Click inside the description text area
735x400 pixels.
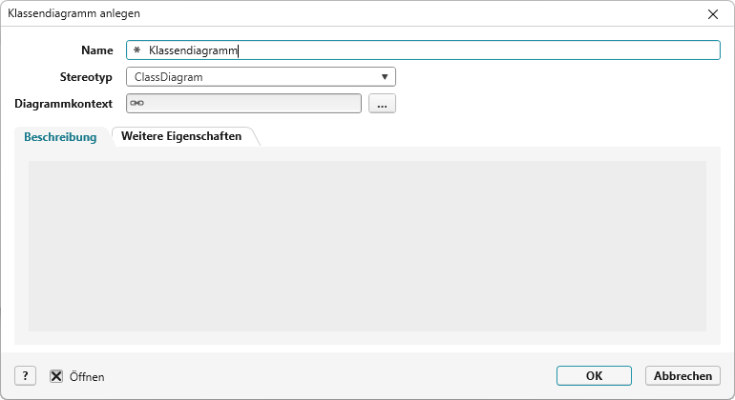pyautogui.click(x=367, y=246)
